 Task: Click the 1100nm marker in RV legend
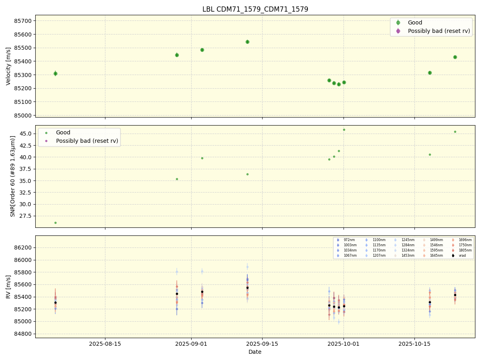click(367, 240)
